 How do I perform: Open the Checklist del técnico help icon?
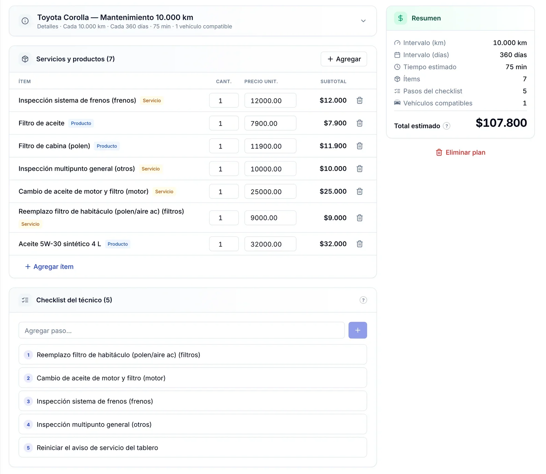pos(363,300)
